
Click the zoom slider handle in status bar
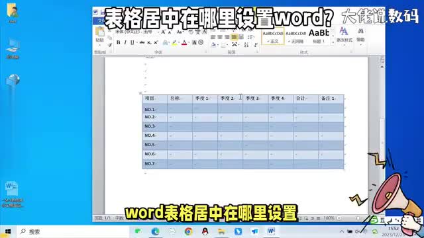tap(358, 218)
